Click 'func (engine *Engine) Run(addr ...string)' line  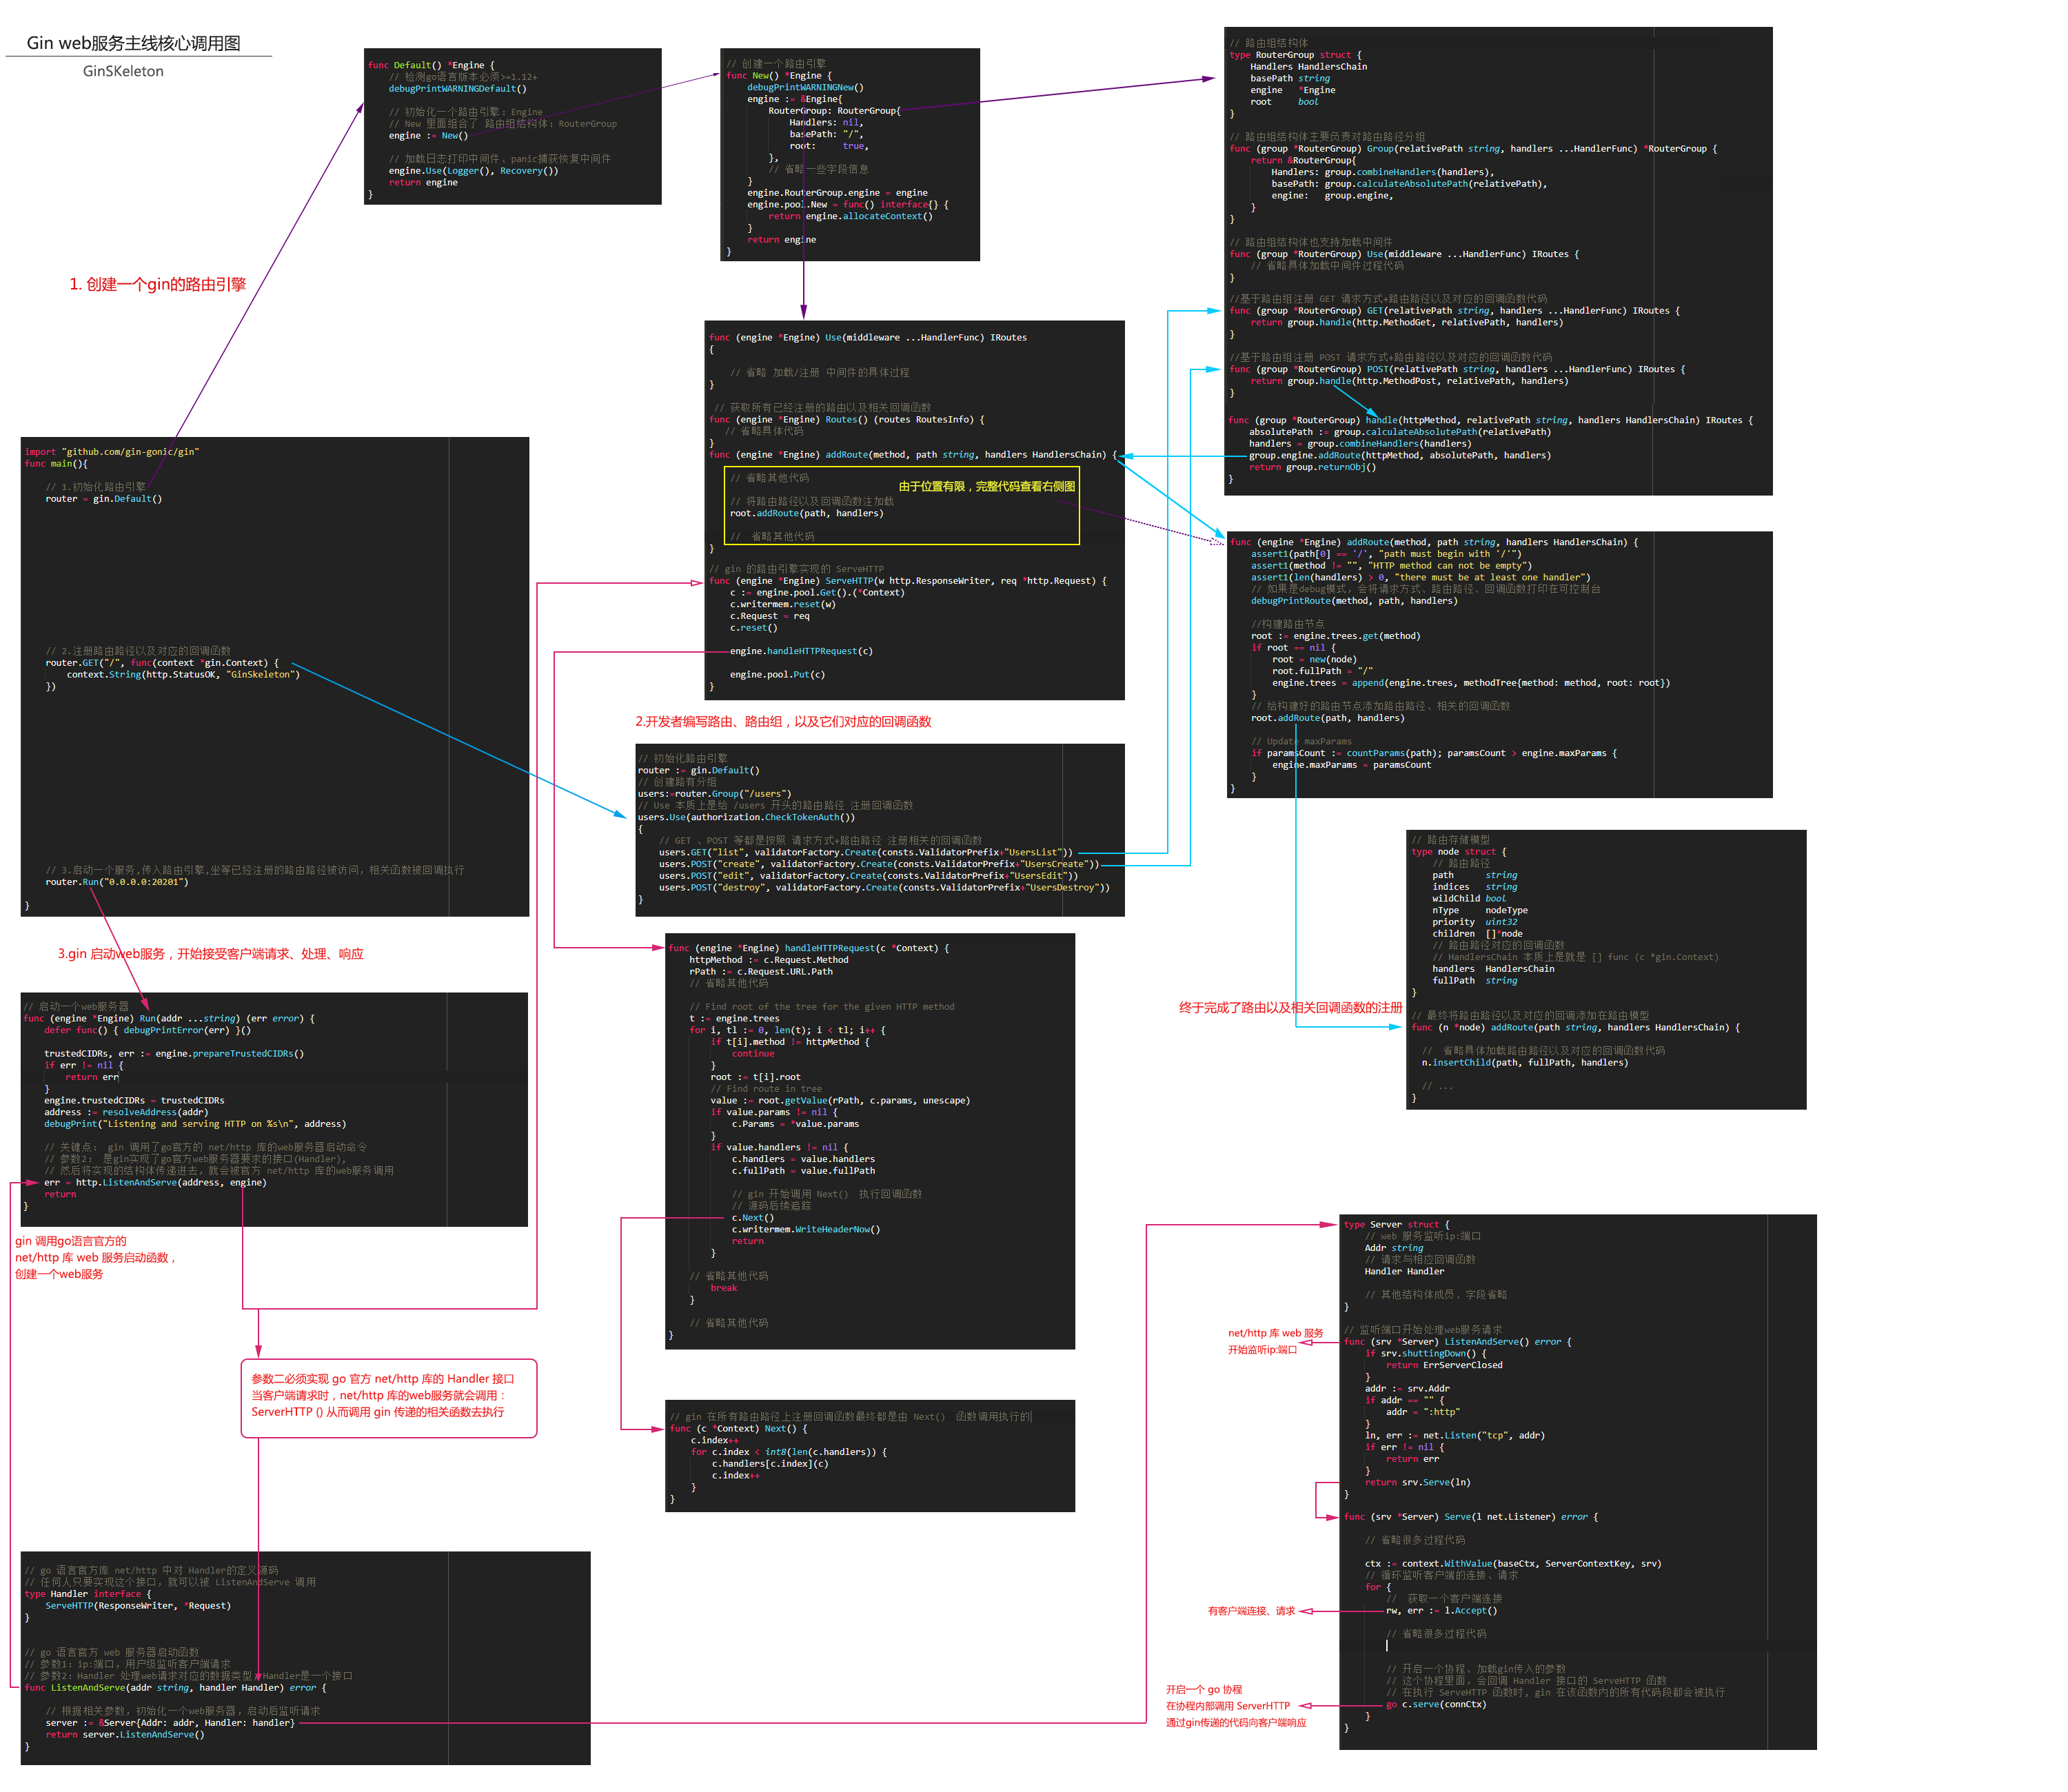coord(169,1018)
